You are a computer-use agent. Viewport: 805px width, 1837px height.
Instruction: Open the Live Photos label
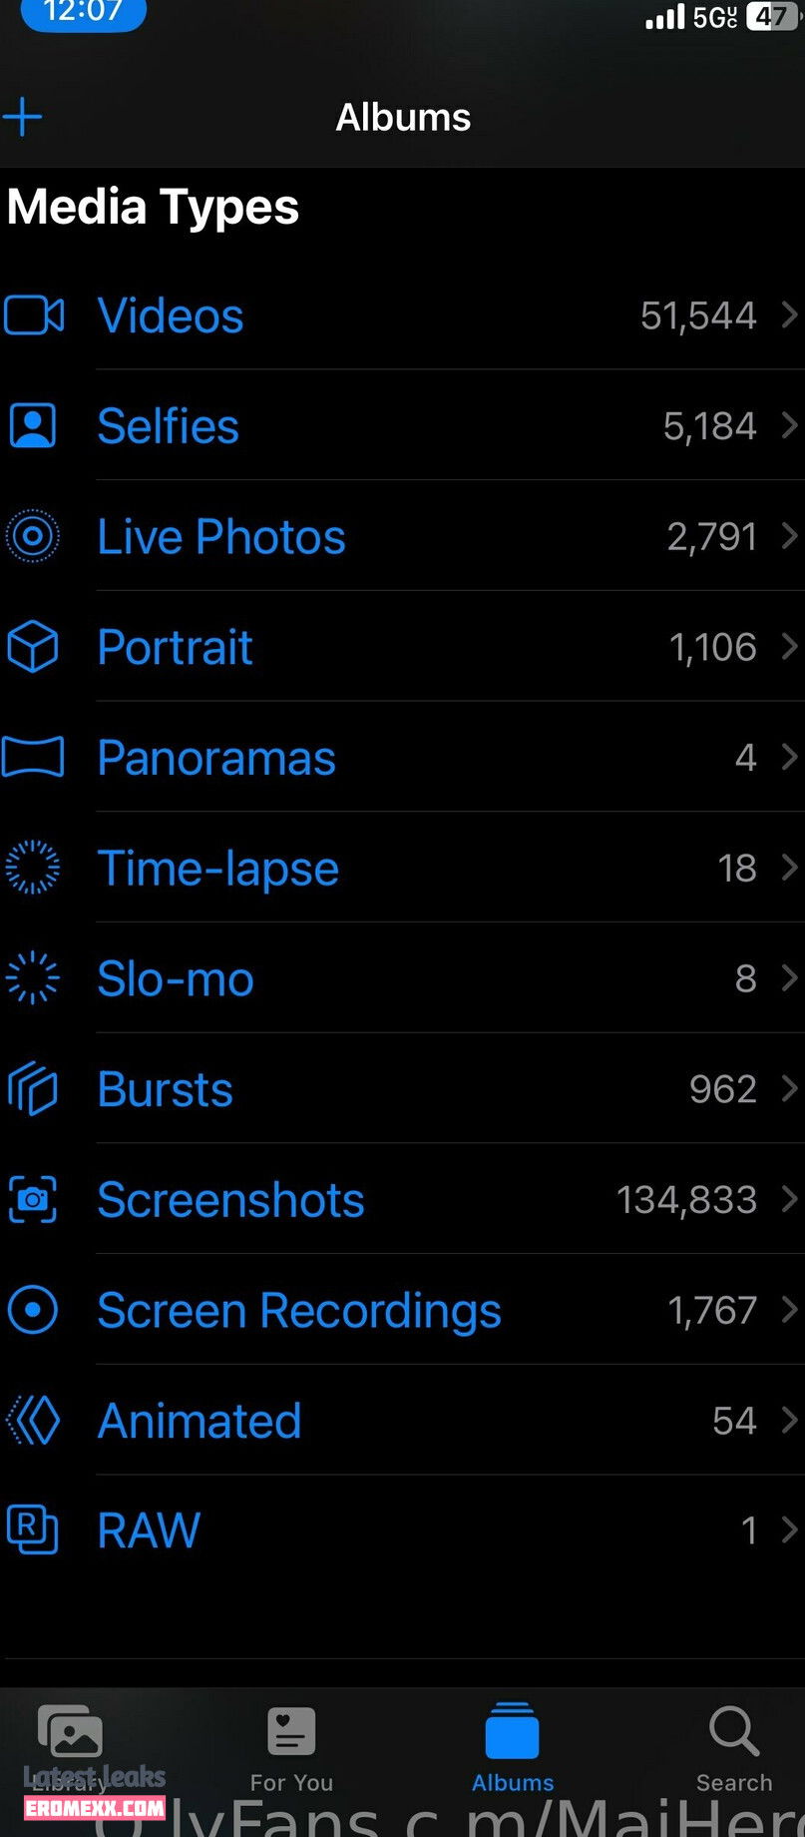coord(221,536)
